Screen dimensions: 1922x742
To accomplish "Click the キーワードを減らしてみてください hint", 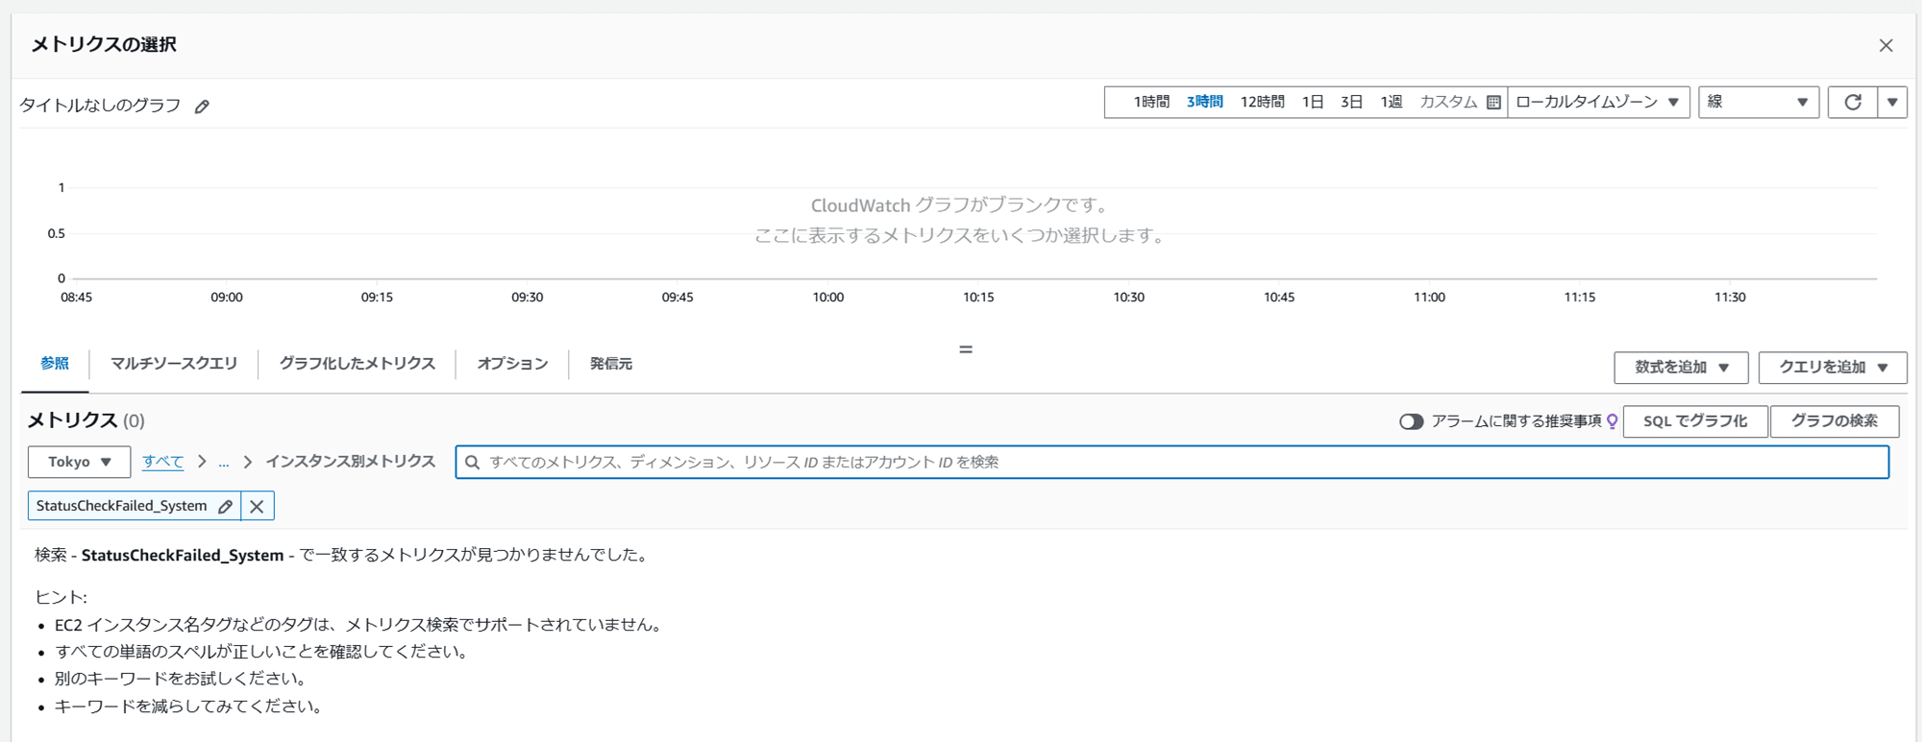I will point(188,706).
